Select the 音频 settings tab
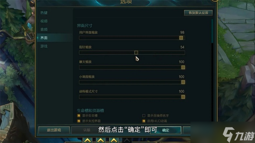Screen dimensions: 255x143 click(x=44, y=29)
